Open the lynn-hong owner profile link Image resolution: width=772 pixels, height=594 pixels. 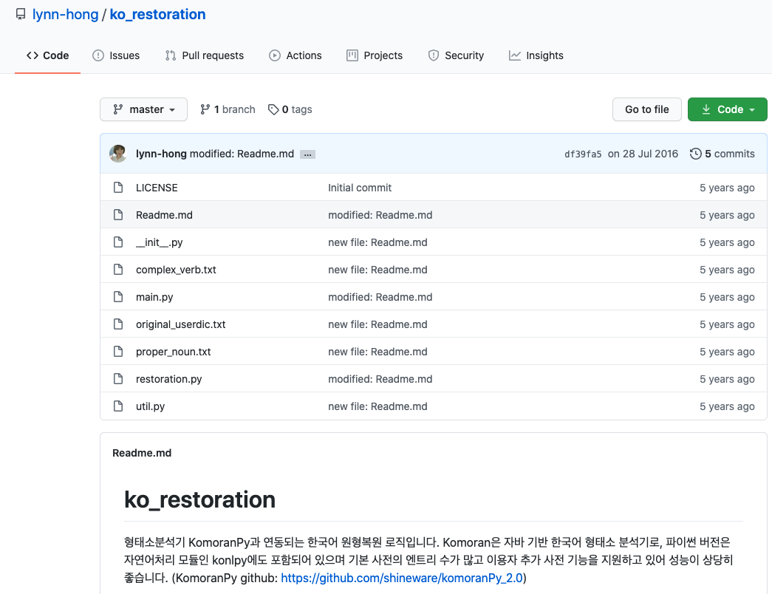(x=66, y=14)
